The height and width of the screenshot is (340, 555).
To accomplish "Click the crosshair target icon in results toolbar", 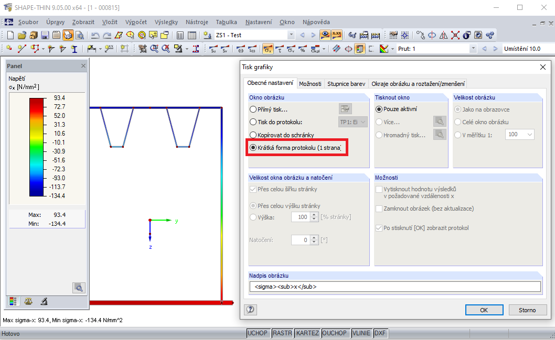I will (x=348, y=49).
